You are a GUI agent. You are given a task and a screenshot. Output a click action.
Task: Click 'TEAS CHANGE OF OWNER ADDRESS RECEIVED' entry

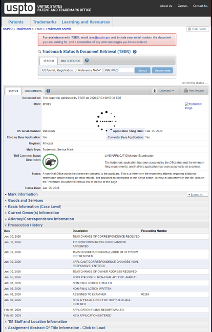click(x=105, y=271)
